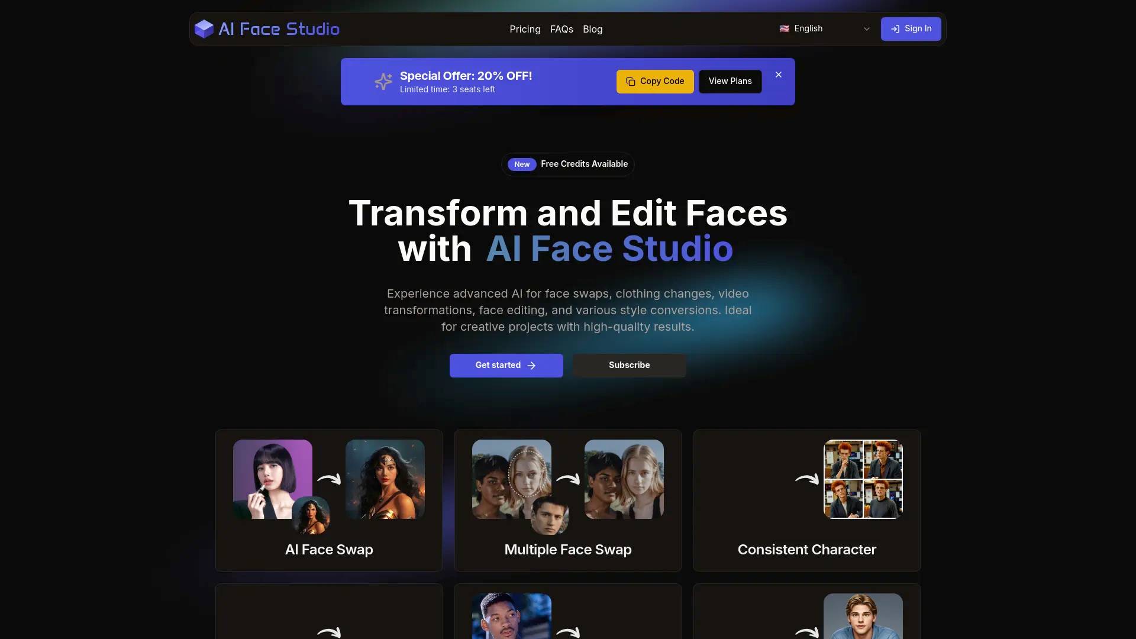Click the Multiple Face Swap source image
The height and width of the screenshot is (639, 1136).
point(512,479)
